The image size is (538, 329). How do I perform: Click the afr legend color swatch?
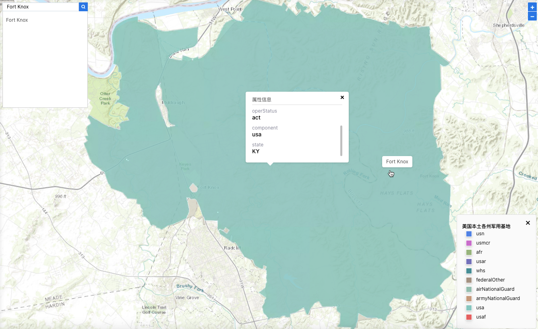click(469, 252)
